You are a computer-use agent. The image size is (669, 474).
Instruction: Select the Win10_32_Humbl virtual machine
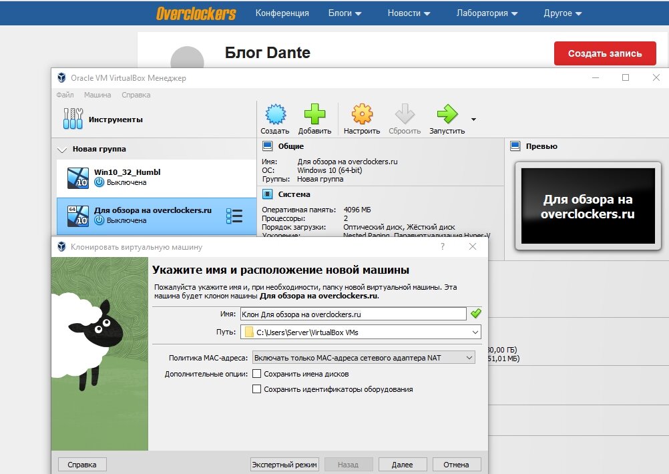tap(156, 178)
